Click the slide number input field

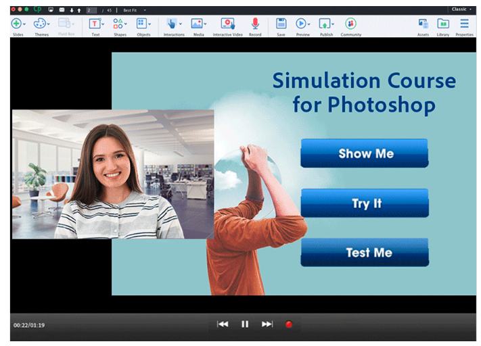click(x=91, y=10)
